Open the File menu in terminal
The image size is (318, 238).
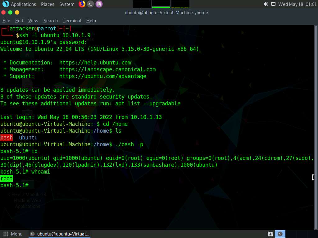tap(6, 21)
